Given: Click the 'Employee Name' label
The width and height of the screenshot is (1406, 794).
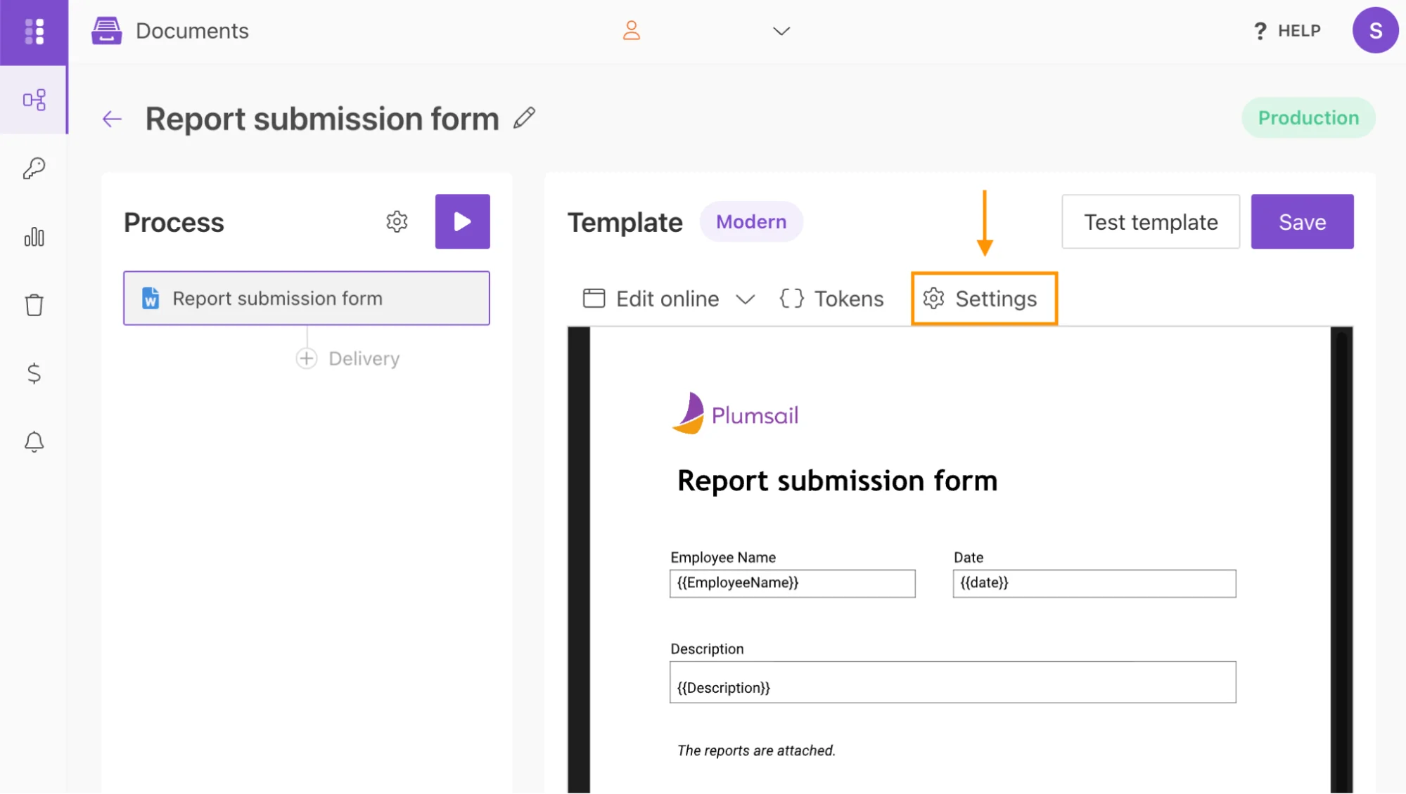Looking at the screenshot, I should tap(723, 557).
